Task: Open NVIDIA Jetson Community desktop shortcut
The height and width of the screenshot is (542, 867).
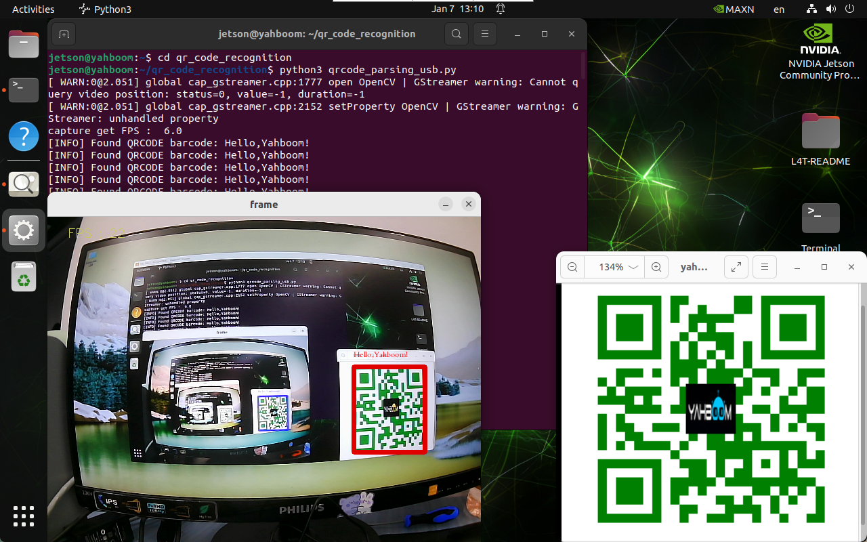Action: (x=820, y=51)
